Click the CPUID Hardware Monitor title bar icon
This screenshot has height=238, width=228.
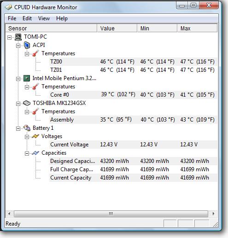coord(9,7)
